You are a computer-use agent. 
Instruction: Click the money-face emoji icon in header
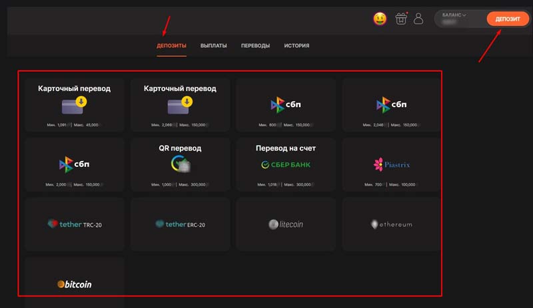[x=380, y=19]
